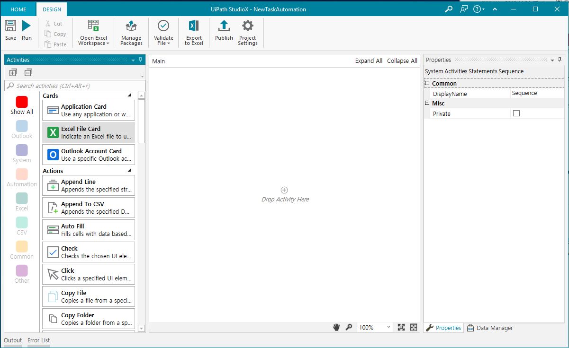
Task: Collapse the Common property group
Action: tap(427, 83)
